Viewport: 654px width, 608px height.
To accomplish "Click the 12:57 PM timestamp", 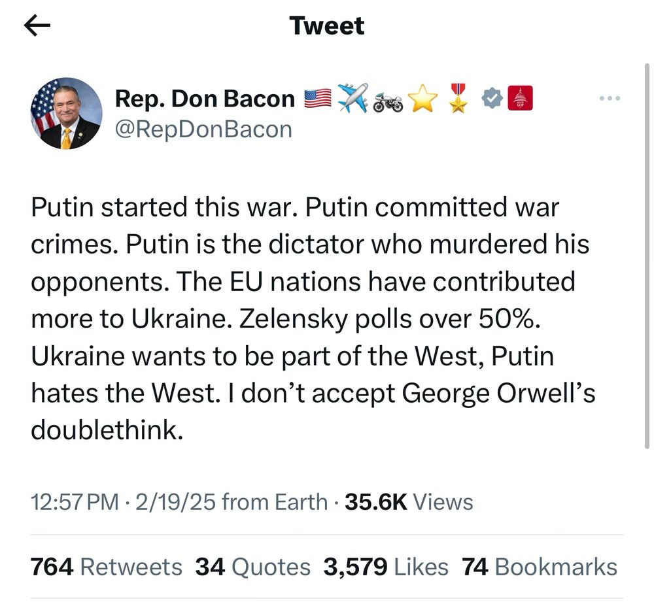I will 75,502.
